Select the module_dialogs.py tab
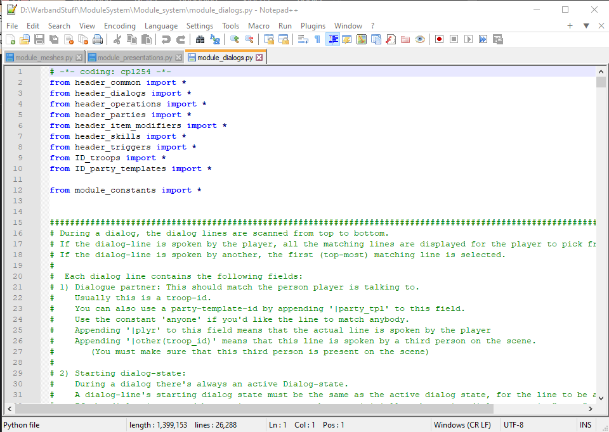 click(x=225, y=58)
